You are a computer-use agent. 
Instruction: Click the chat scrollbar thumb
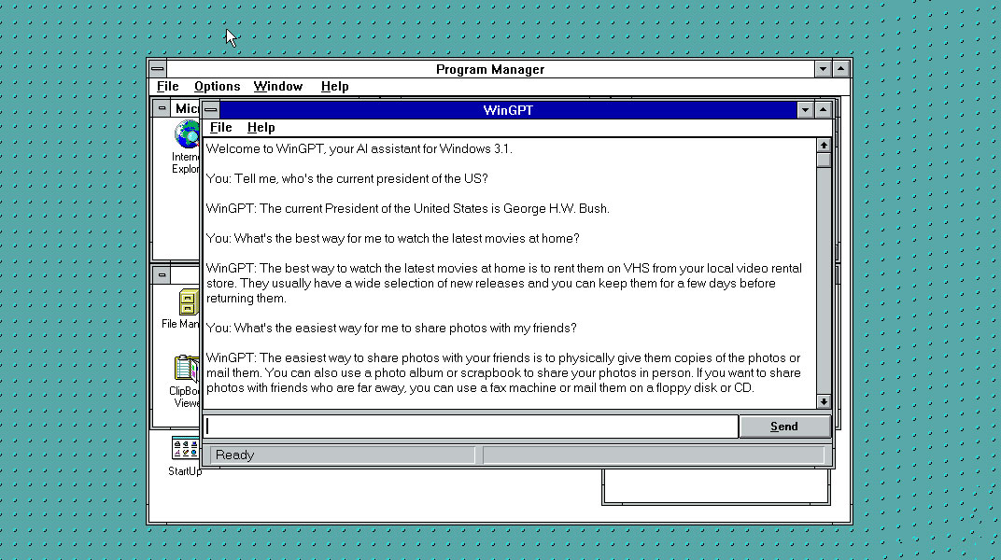pyautogui.click(x=824, y=160)
